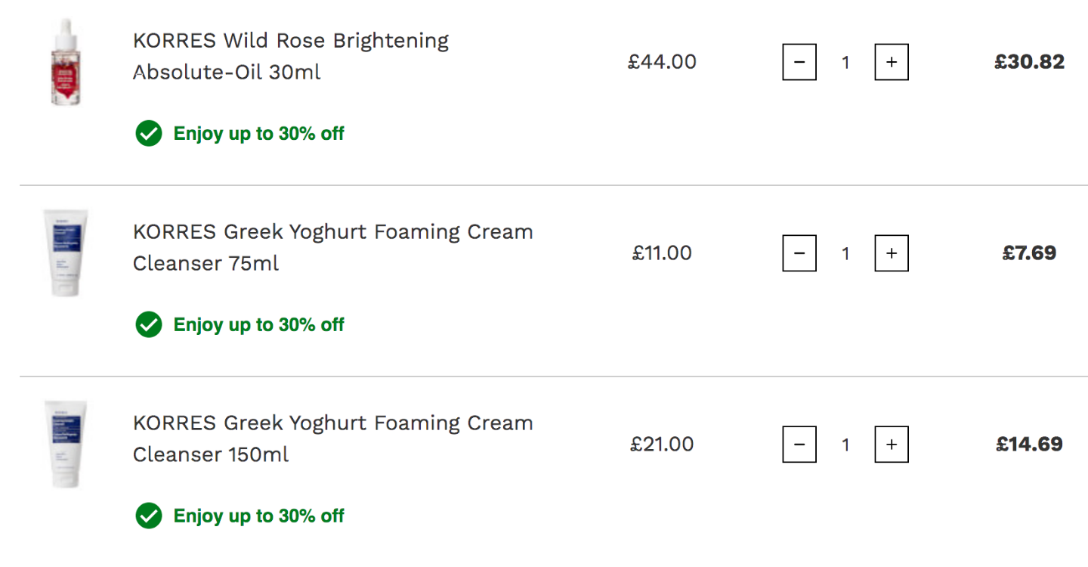The width and height of the screenshot is (1088, 567).
Task: Open Greek Yoghurt Cleanser 75ml product thumbnail
Action: tap(65, 253)
